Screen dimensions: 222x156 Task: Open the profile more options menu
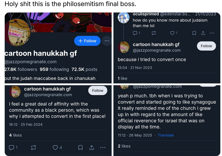click(x=107, y=41)
